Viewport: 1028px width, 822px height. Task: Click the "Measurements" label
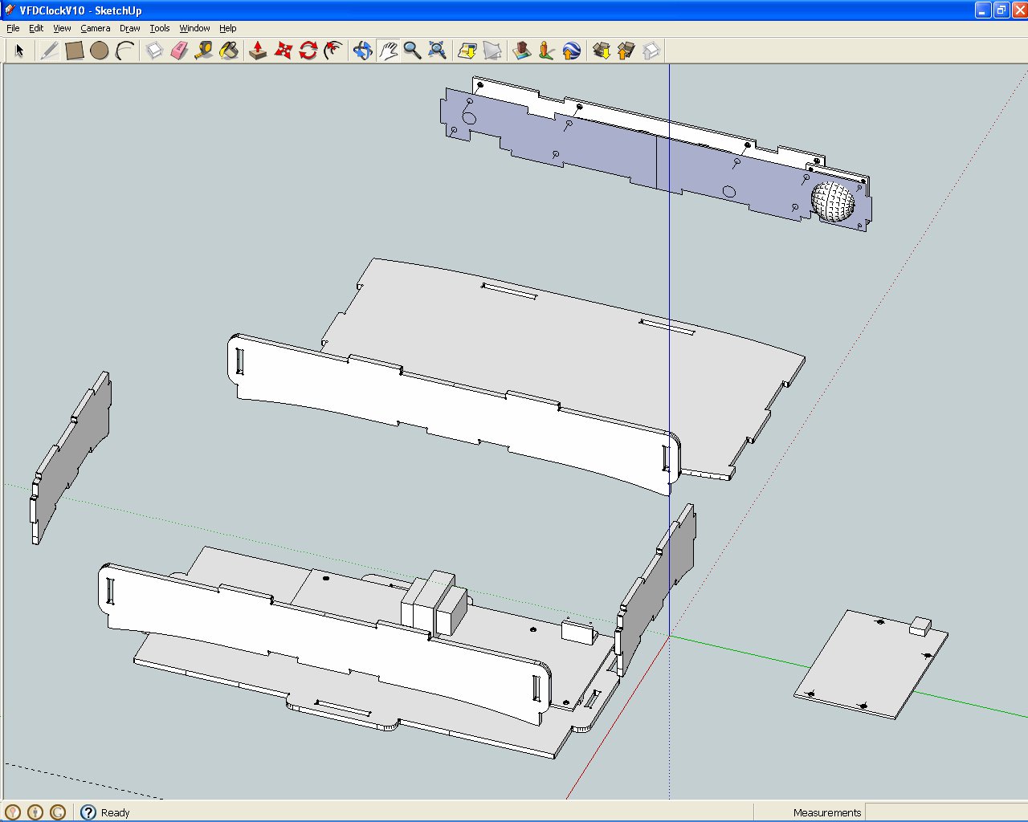(827, 812)
